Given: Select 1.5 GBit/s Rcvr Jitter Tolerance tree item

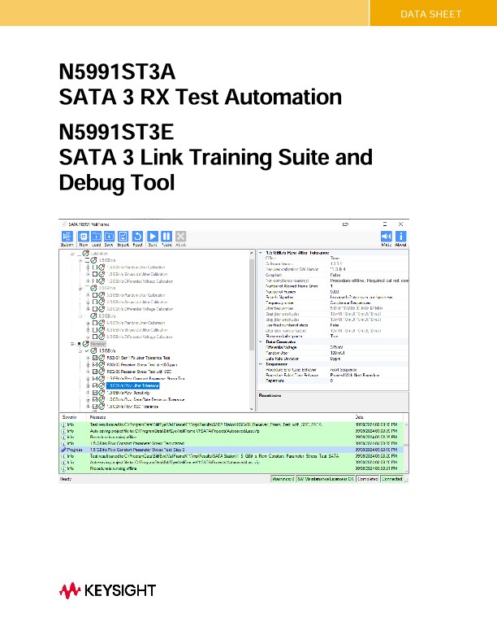Looking at the screenshot, I should point(133,385).
